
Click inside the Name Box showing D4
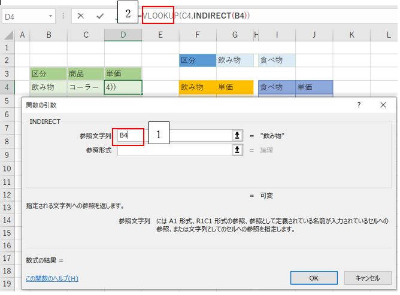pyautogui.click(x=23, y=17)
